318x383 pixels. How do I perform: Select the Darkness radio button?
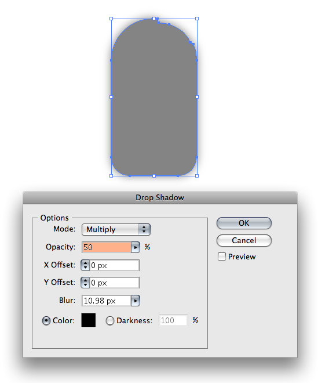(109, 321)
